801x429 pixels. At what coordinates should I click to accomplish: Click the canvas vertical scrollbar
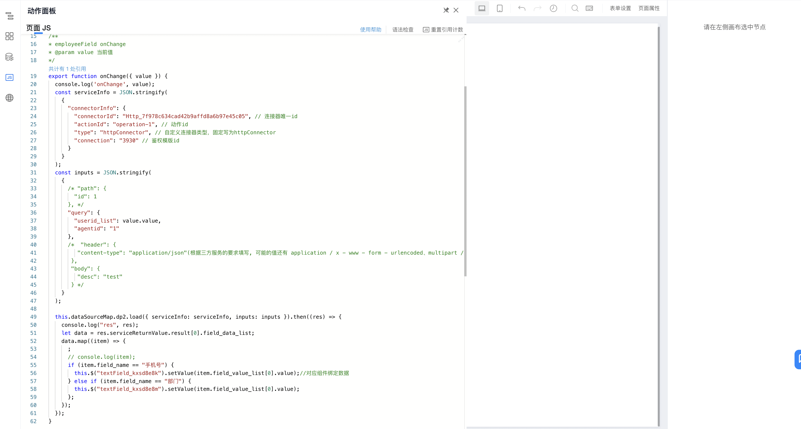click(659, 226)
